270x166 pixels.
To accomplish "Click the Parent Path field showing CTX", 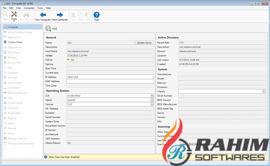I will pos(222,43).
